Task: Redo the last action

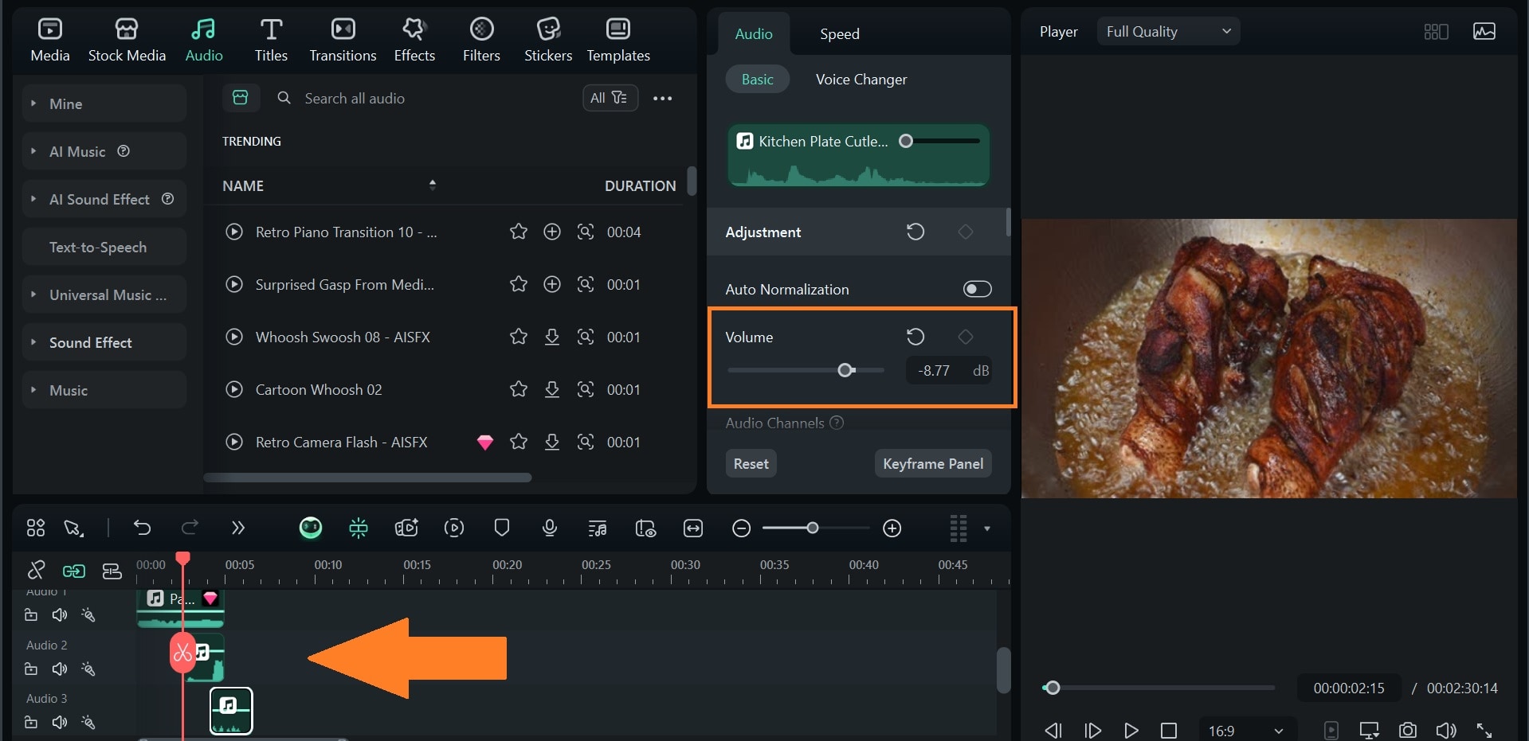Action: [x=190, y=528]
